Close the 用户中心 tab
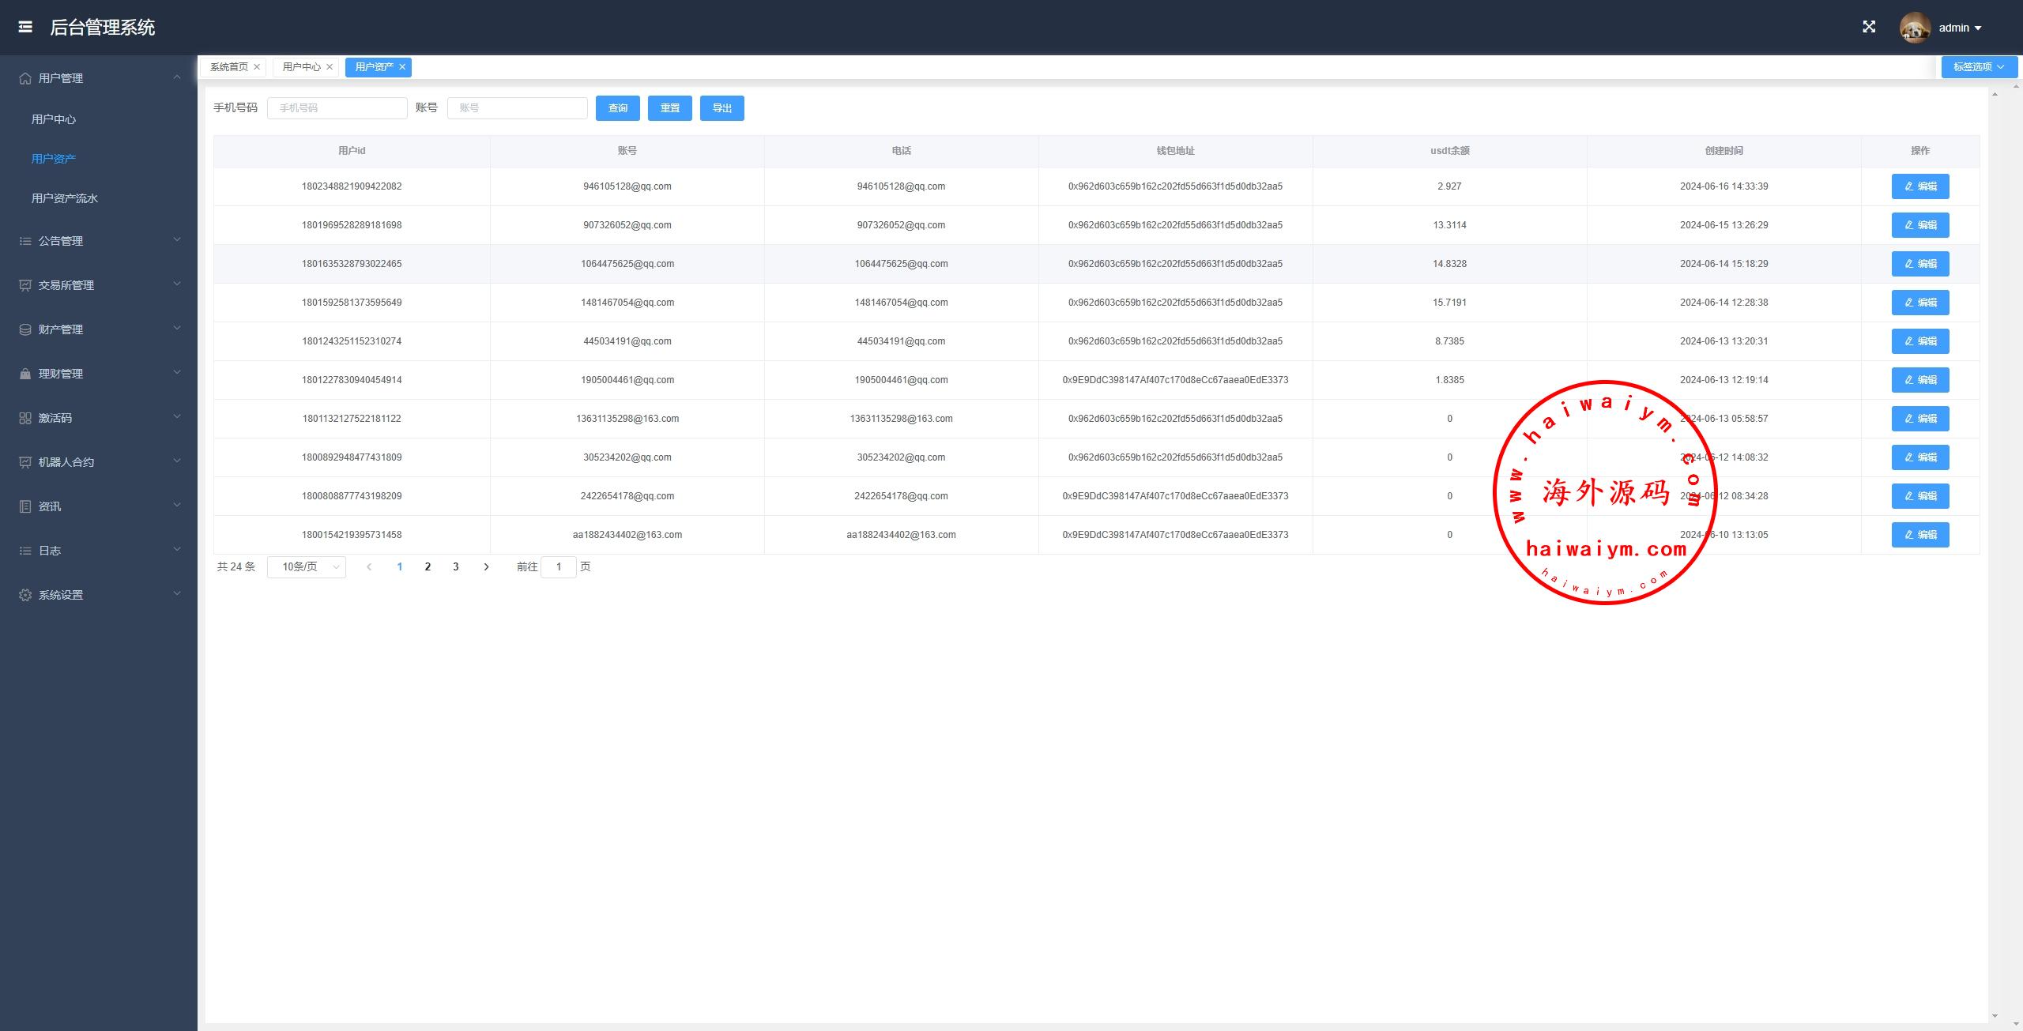Screen dimensions: 2023x1031 [330, 67]
